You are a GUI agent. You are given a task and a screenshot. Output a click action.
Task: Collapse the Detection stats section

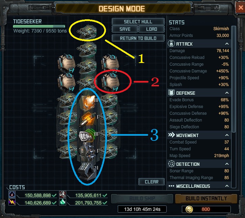click(x=227, y=164)
